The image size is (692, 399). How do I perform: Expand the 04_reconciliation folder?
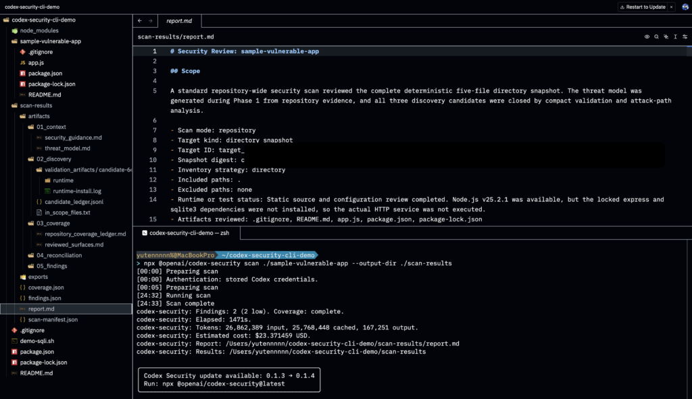pyautogui.click(x=59, y=255)
